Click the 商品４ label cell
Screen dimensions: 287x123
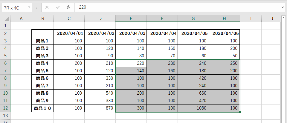click(x=43, y=63)
